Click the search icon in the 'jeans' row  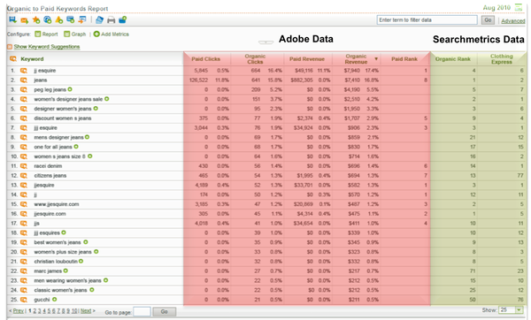(23, 80)
